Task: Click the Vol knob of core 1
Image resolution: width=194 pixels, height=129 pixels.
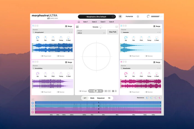Action: [38, 38]
